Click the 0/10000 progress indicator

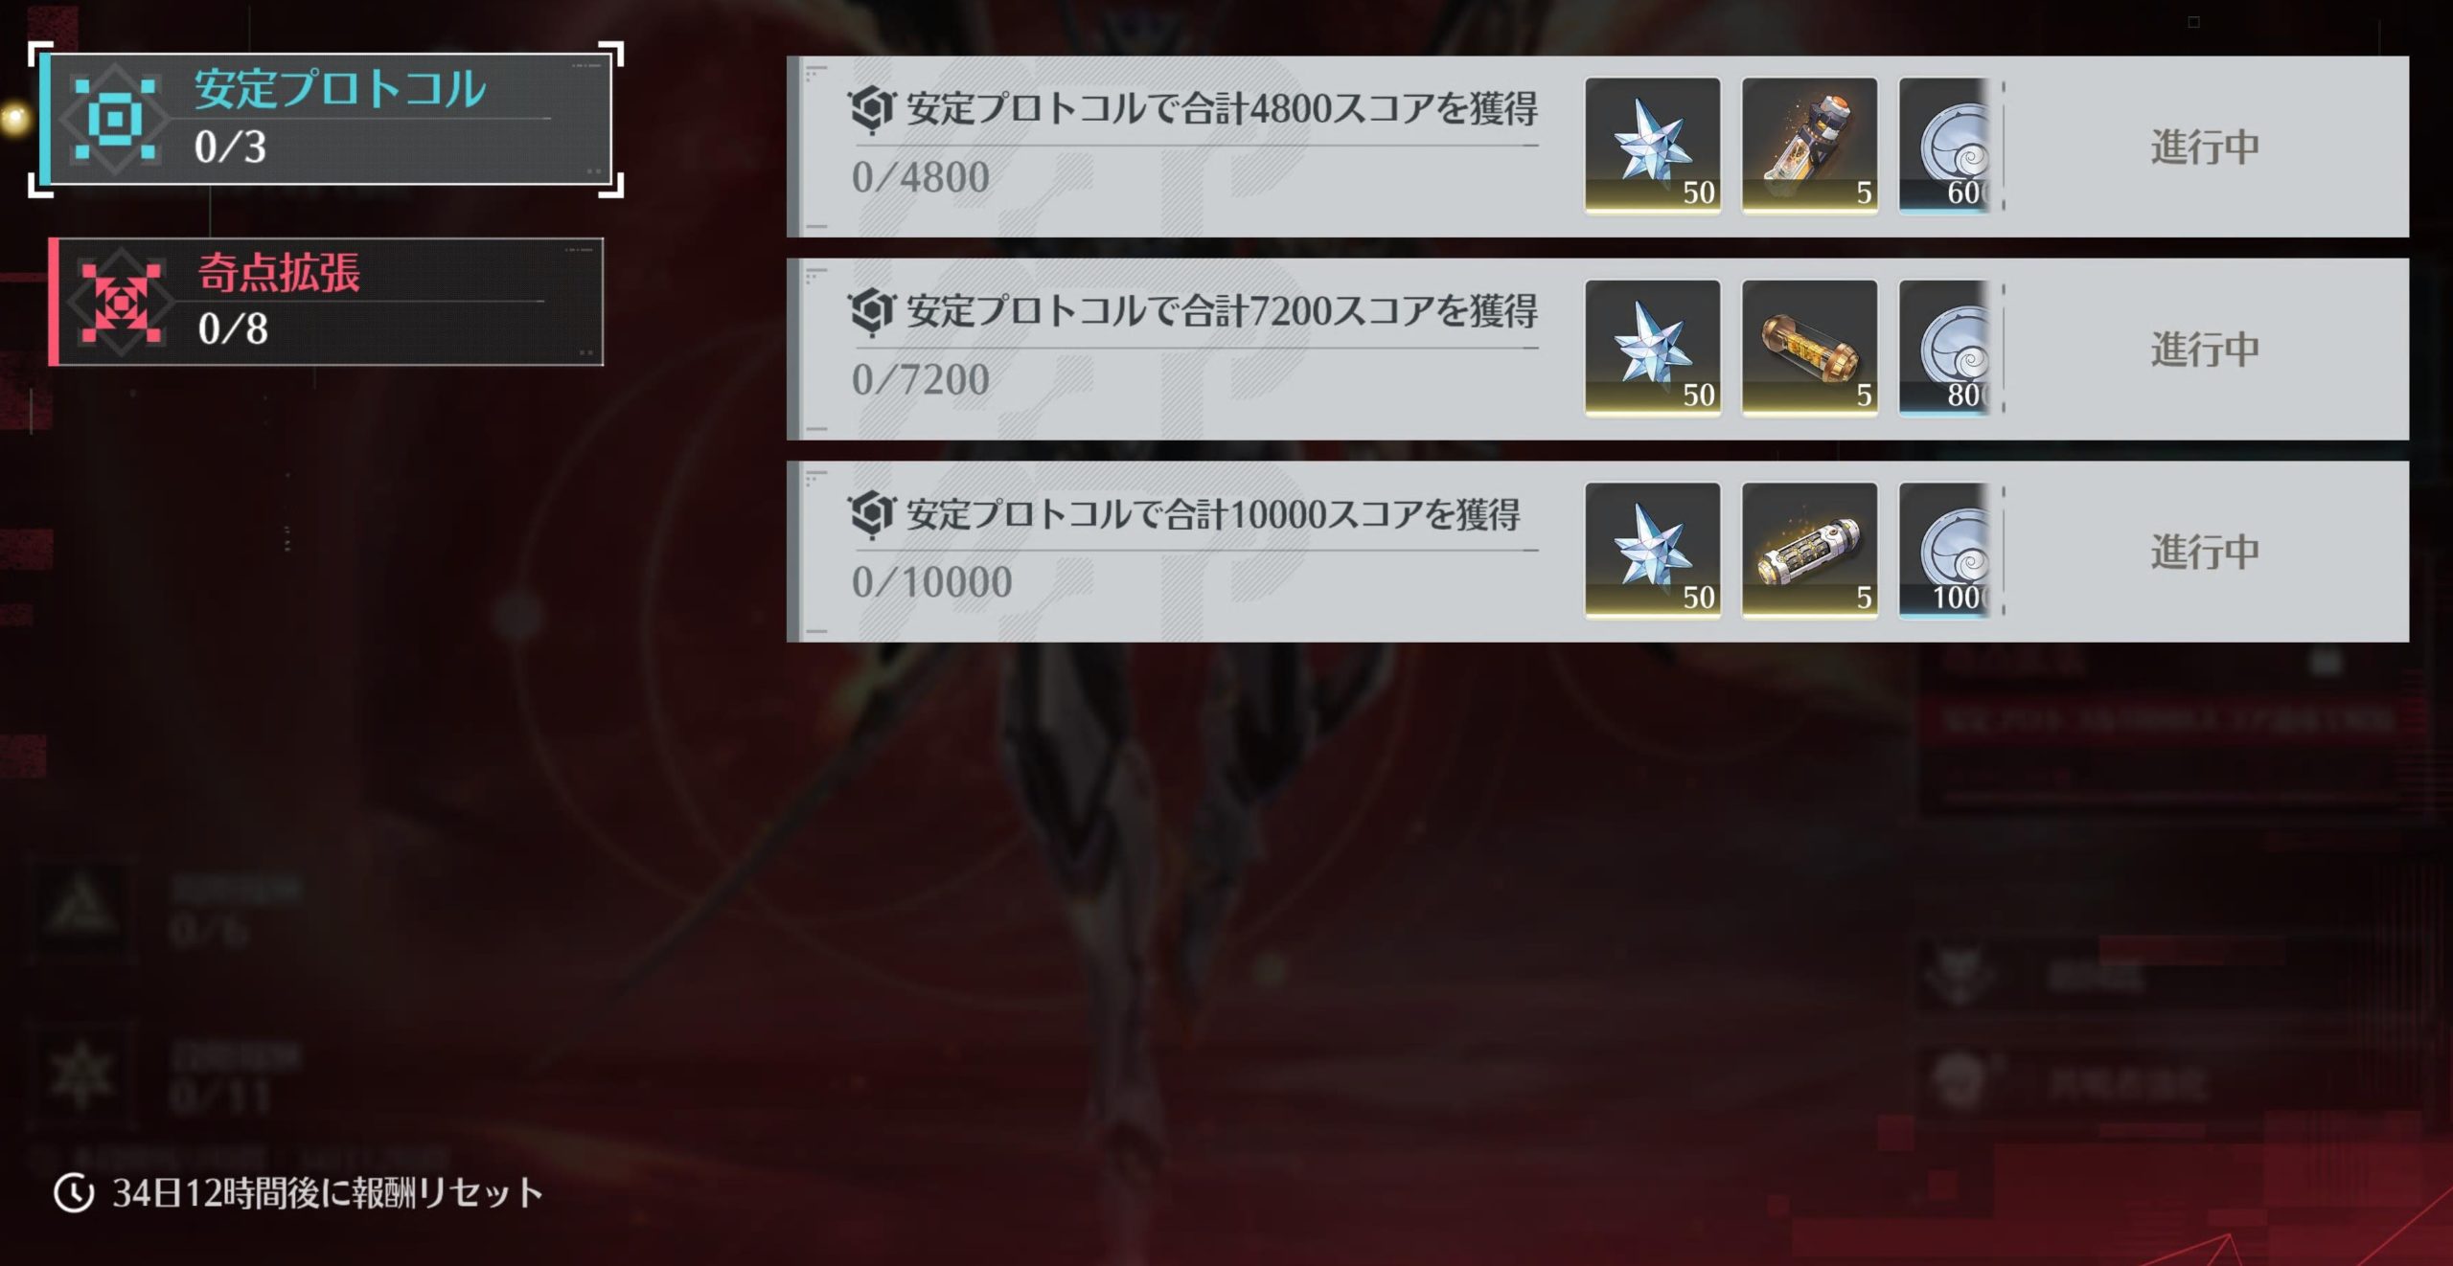pyautogui.click(x=931, y=582)
